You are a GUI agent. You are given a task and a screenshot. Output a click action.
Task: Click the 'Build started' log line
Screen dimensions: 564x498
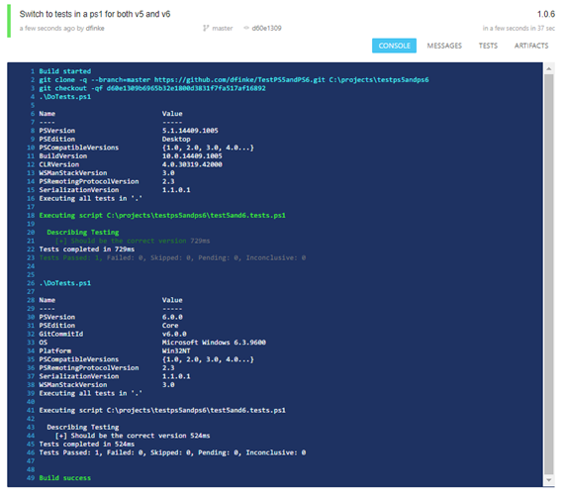(64, 71)
